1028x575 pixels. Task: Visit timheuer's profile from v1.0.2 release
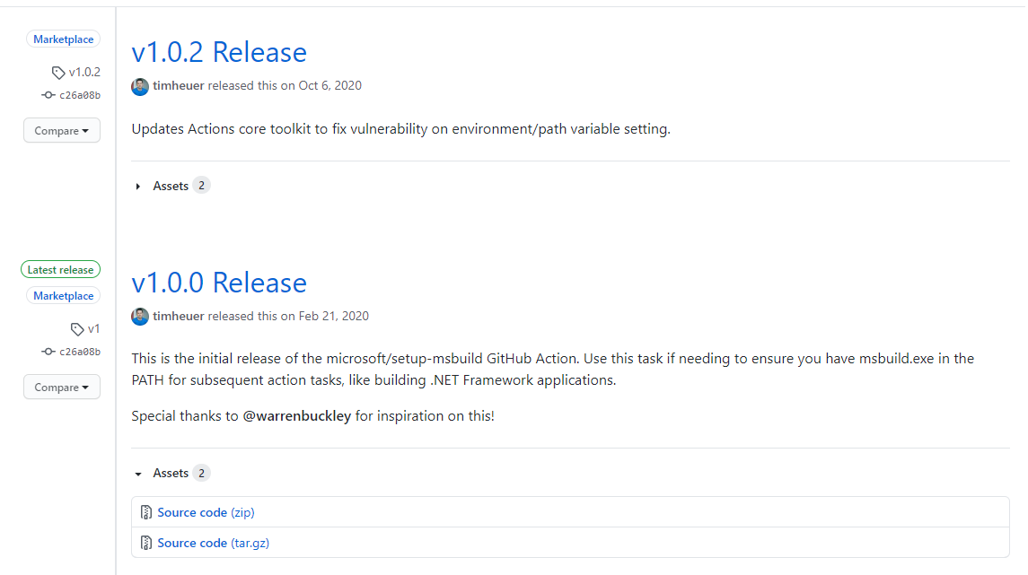180,85
